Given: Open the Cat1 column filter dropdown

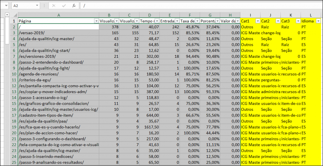Looking at the screenshot, I should pyautogui.click(x=258, y=21).
